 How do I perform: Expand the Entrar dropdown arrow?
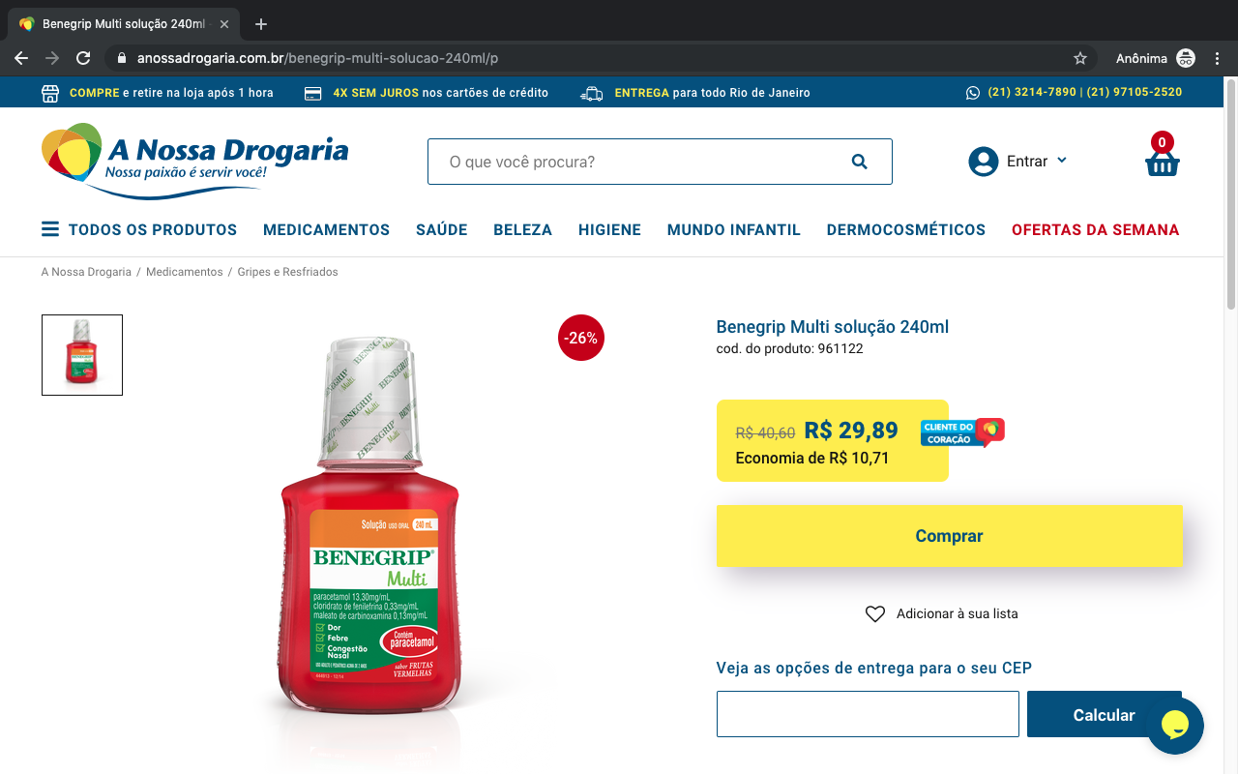click(1062, 161)
